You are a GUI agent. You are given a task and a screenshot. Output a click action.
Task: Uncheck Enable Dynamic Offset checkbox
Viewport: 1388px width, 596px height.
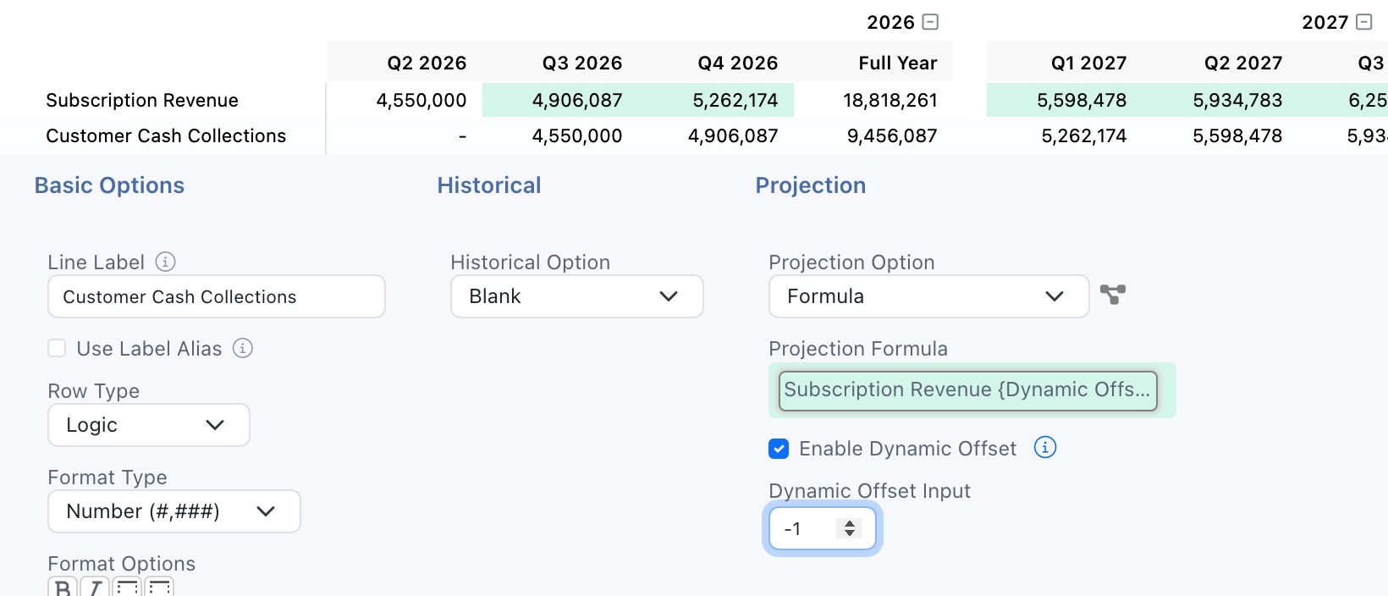[x=779, y=448]
